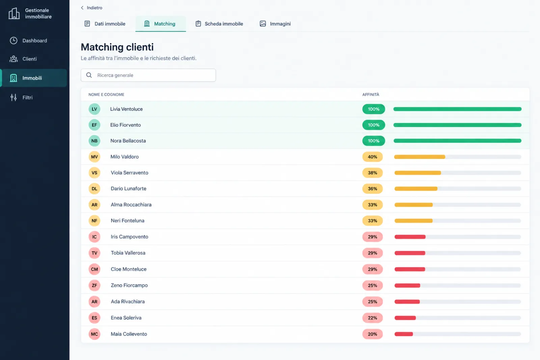The image size is (540, 360).
Task: Open the Viola Serravento client row
Action: tap(305, 173)
